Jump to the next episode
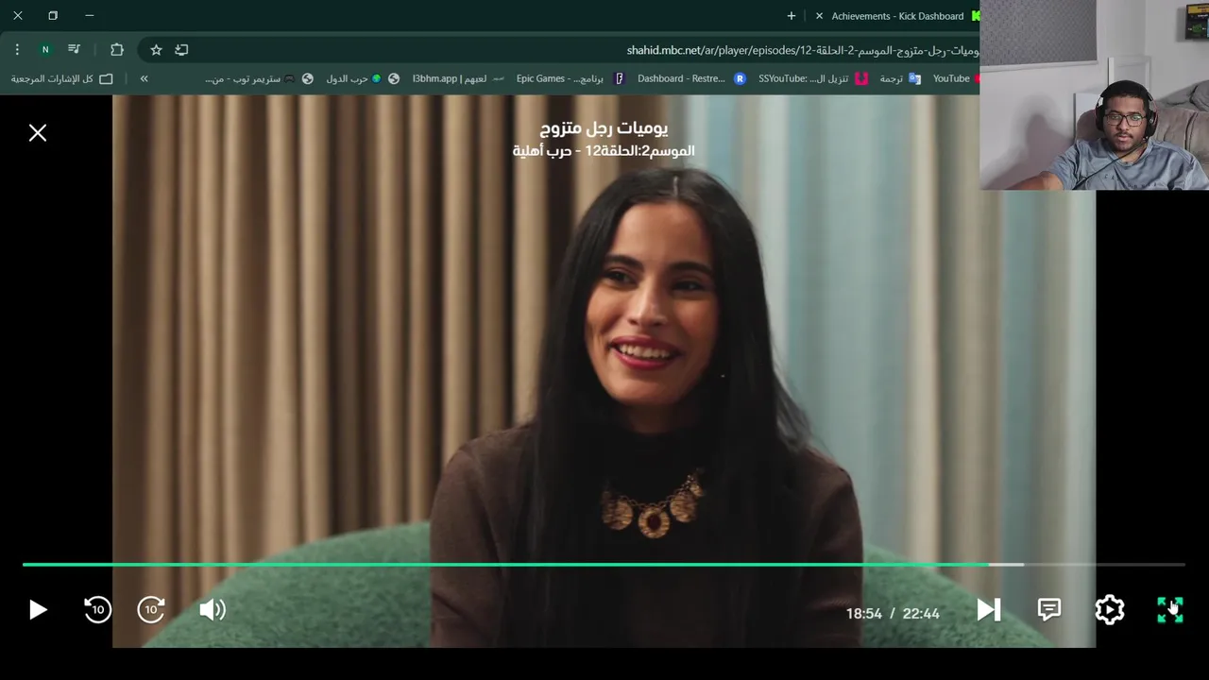The height and width of the screenshot is (680, 1209). tap(988, 610)
